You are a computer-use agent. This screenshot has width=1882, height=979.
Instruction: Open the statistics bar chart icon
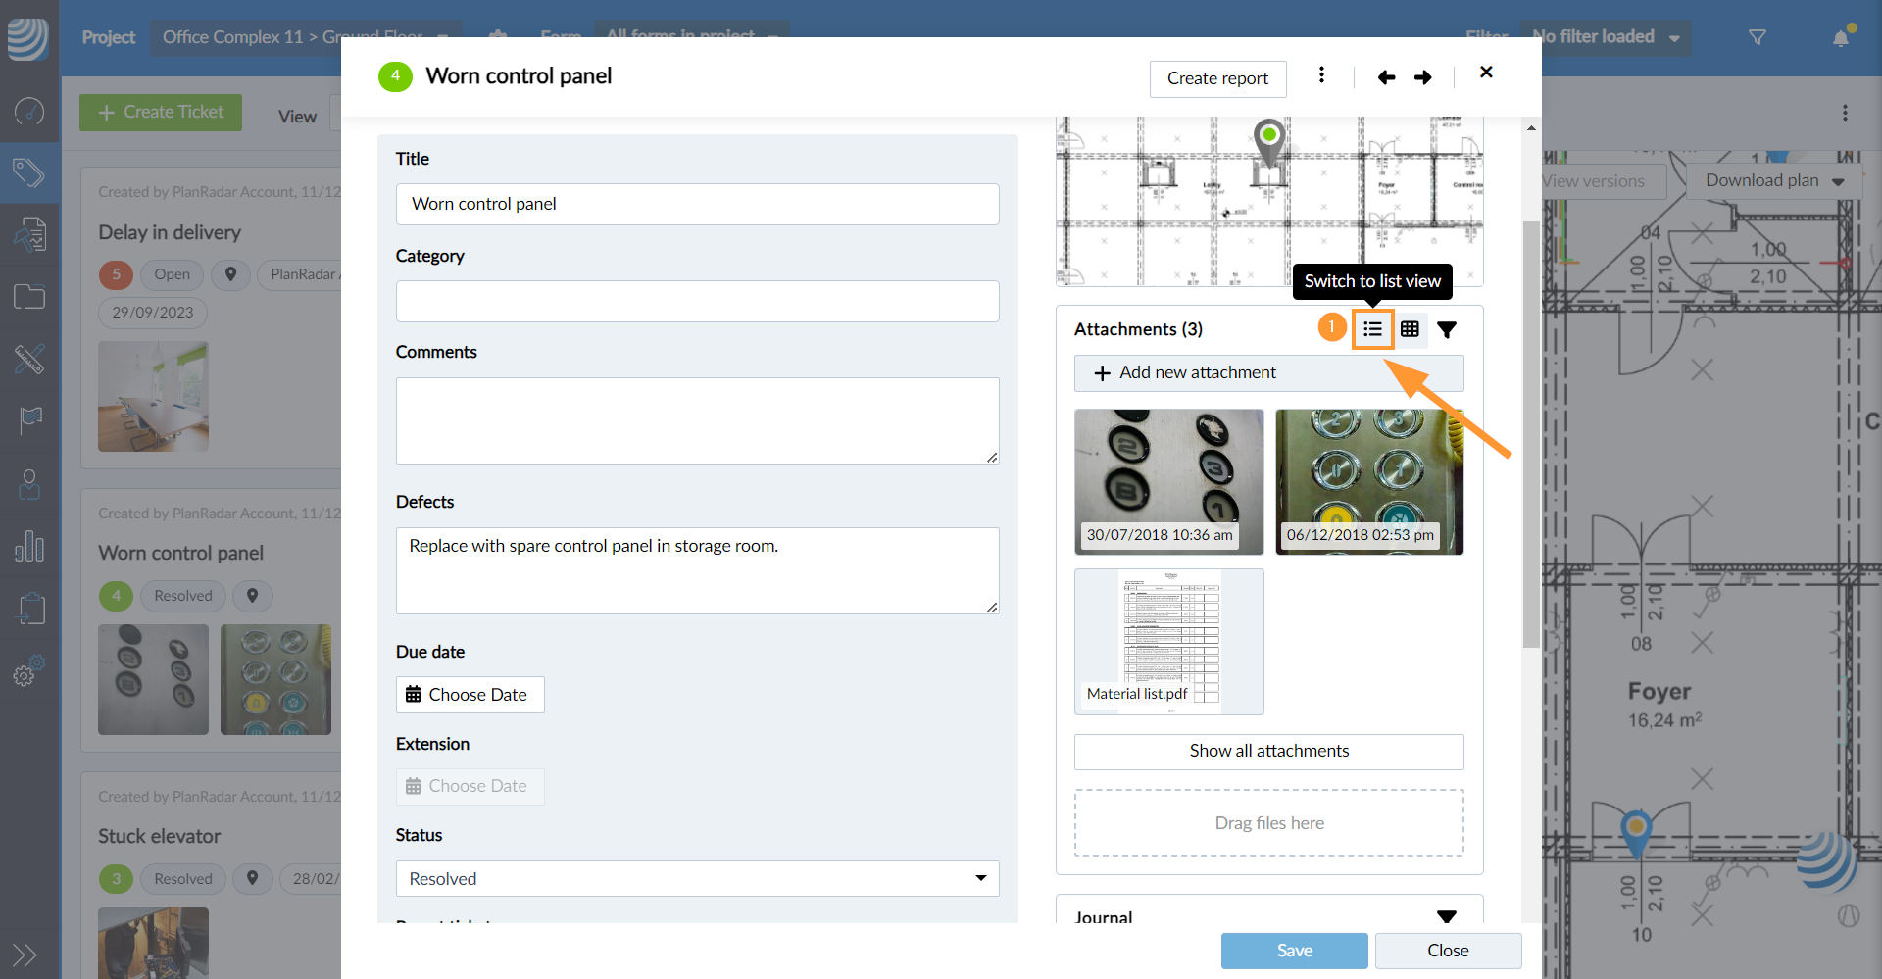[x=29, y=546]
